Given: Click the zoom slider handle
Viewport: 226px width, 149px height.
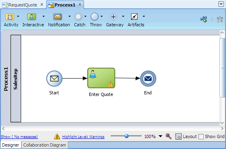Looking at the screenshot, I should [x=127, y=136].
